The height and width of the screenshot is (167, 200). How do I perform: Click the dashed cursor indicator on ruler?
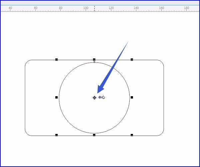click(95, 8)
